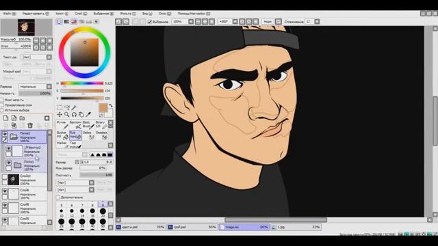Image resolution: width=438 pixels, height=246 pixels.
Task: Select the rectangular selection tool
Action: (x=60, y=108)
